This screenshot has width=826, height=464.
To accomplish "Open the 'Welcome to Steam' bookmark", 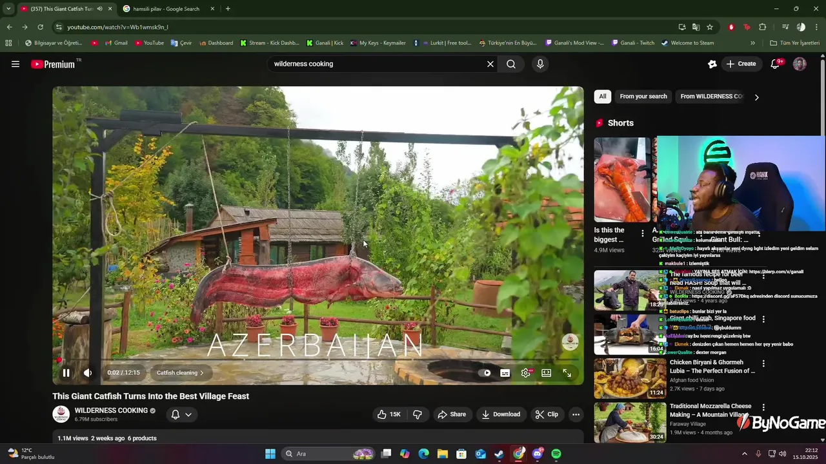I will (x=688, y=43).
